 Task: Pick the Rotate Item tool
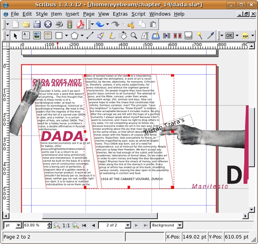coord(123,36)
